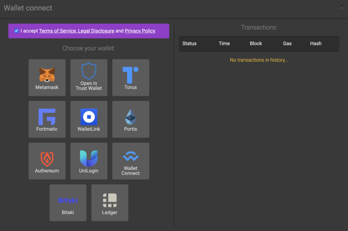Choose Open in Trust Wallet shield

[89, 78]
